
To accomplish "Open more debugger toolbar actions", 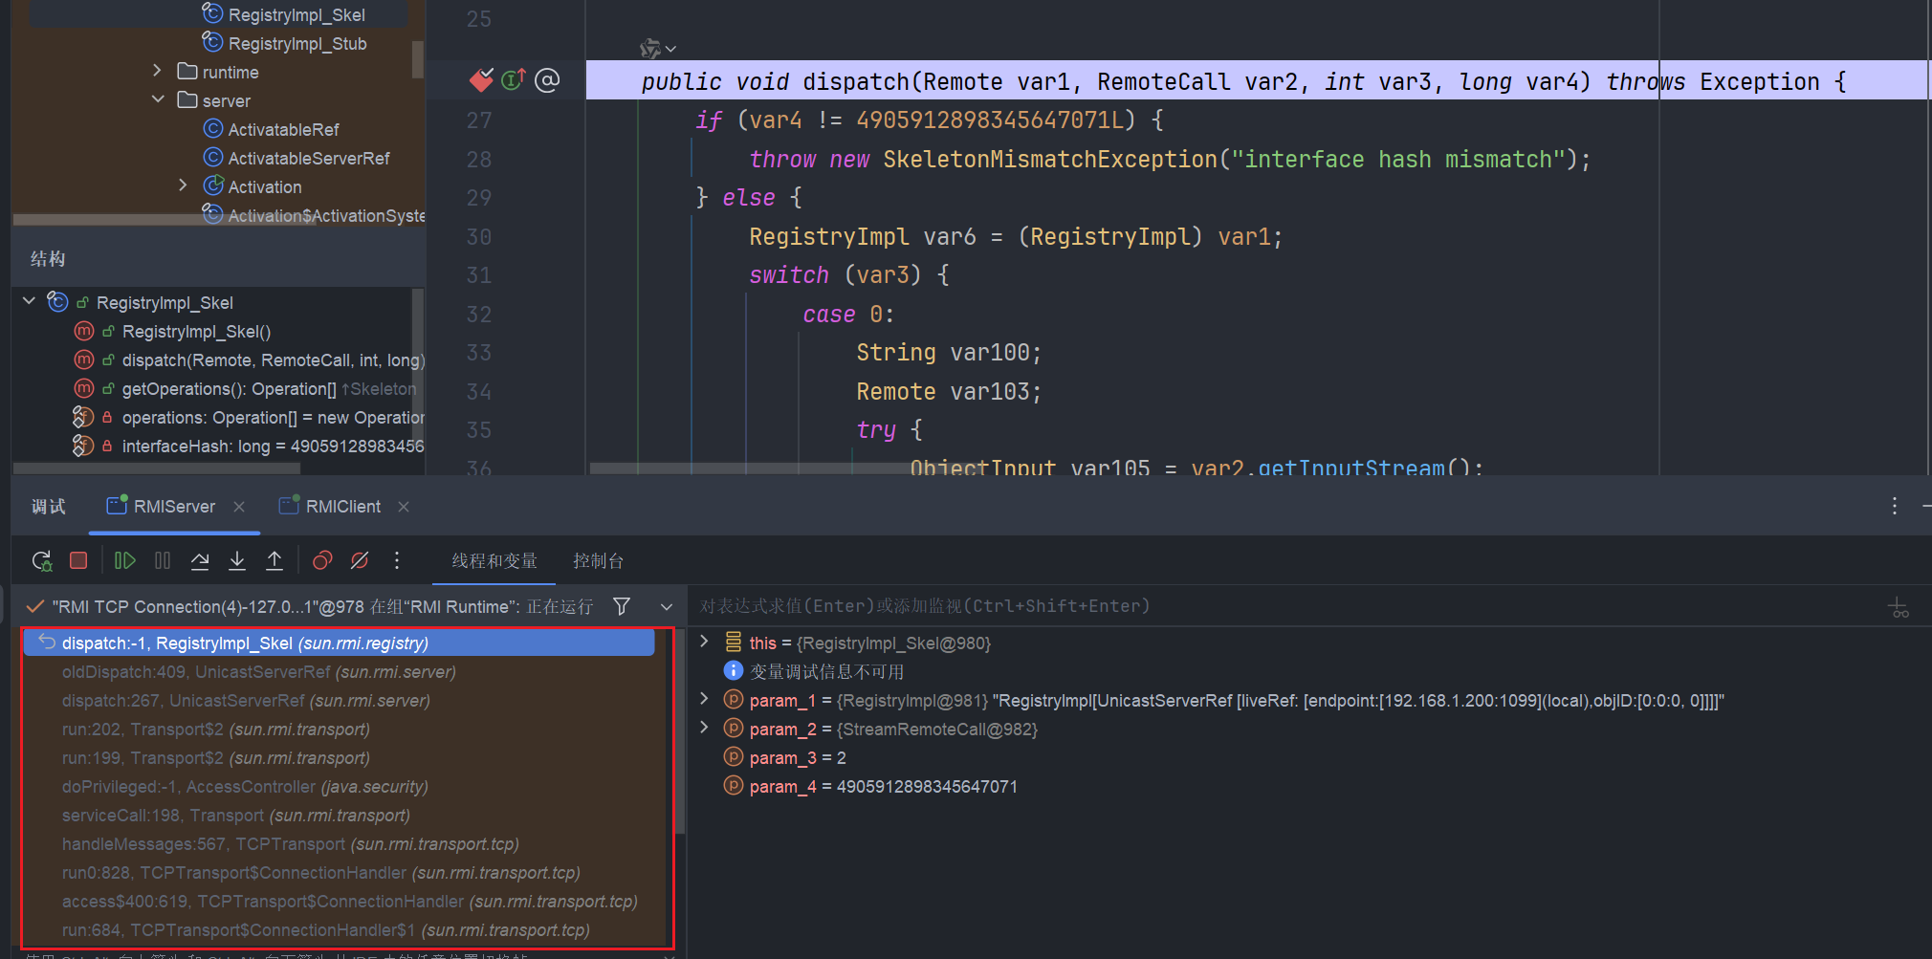I will (x=397, y=561).
